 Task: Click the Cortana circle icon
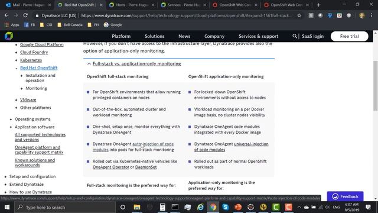(123, 207)
